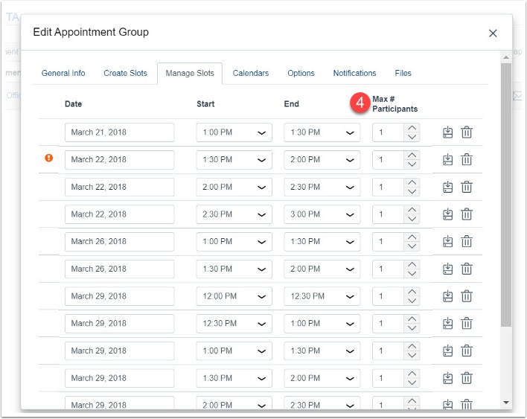Select the Manage Slots tab

point(190,73)
